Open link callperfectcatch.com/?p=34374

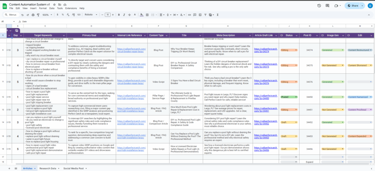coord(266,50)
